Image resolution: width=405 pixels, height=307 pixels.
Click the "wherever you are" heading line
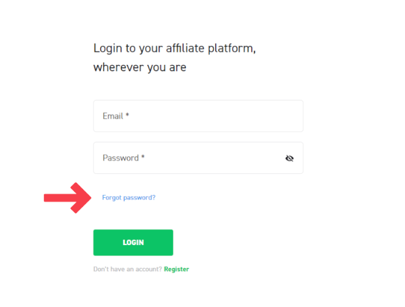139,67
